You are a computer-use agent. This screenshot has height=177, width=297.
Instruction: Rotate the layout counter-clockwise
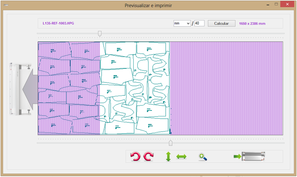[136, 157]
